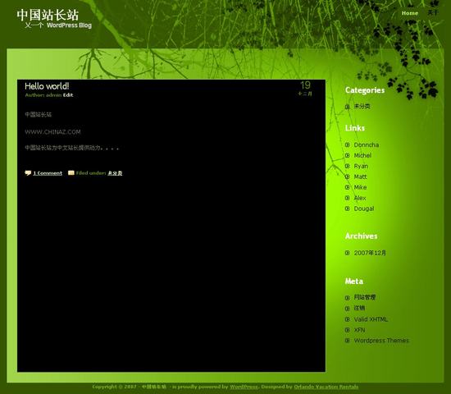Click bullet icon beside XFN
The height and width of the screenshot is (394, 451).
coord(347,330)
